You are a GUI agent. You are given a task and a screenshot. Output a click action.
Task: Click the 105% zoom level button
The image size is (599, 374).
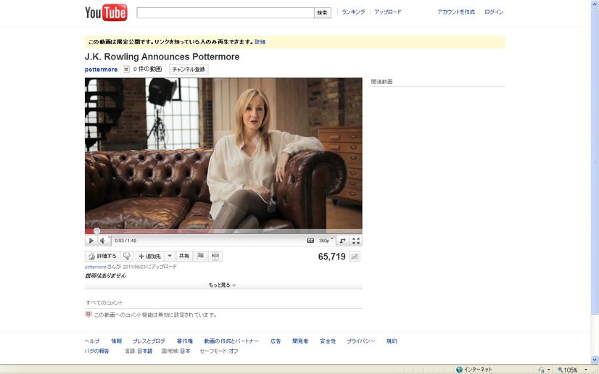[568, 370]
